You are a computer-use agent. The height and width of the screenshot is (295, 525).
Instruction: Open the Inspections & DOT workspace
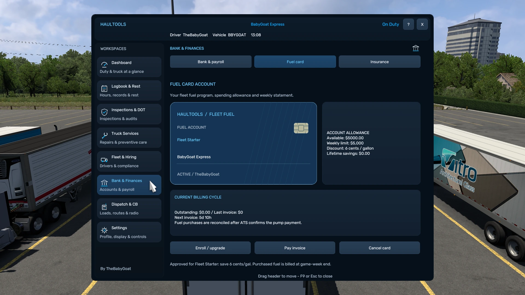click(129, 114)
